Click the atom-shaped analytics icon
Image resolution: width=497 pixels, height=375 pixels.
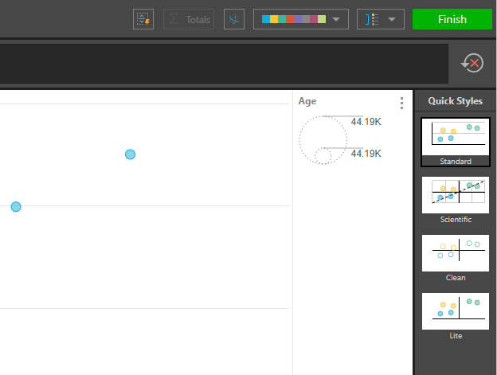pyautogui.click(x=234, y=19)
